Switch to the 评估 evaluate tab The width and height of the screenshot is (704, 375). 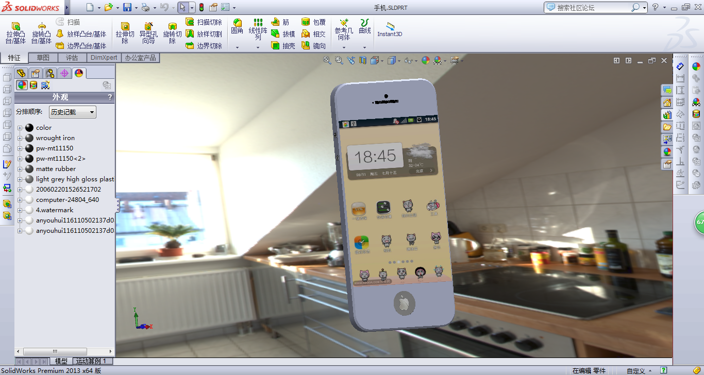pos(72,58)
